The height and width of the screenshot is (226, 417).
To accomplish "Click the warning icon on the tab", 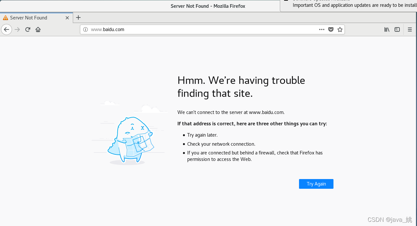I will pyautogui.click(x=6, y=18).
